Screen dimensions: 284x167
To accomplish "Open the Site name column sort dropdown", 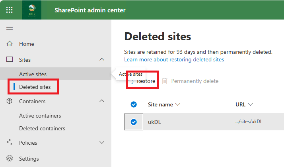I will tap(178, 104).
